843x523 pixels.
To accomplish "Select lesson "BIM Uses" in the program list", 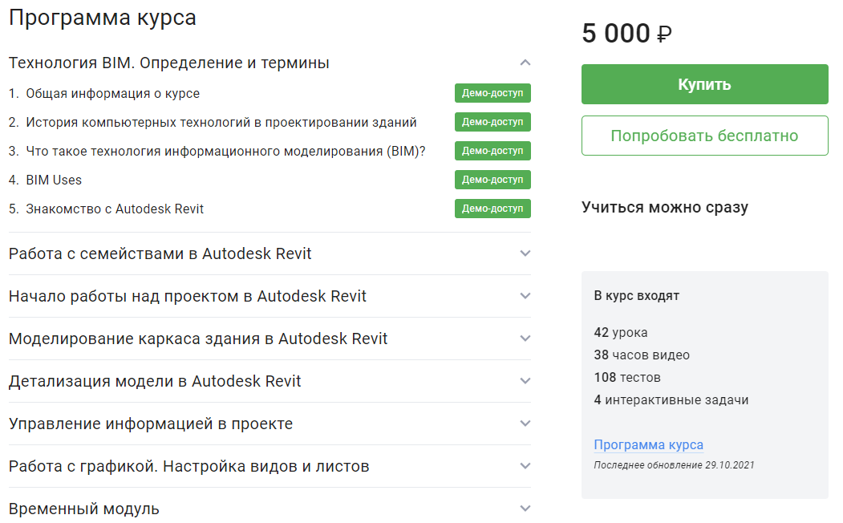I will coord(56,180).
